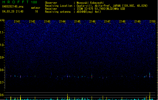The width and height of the screenshot is (158, 100).
Task: Click the 1.0 kHz frequency label
Action: (x=2, y=45)
